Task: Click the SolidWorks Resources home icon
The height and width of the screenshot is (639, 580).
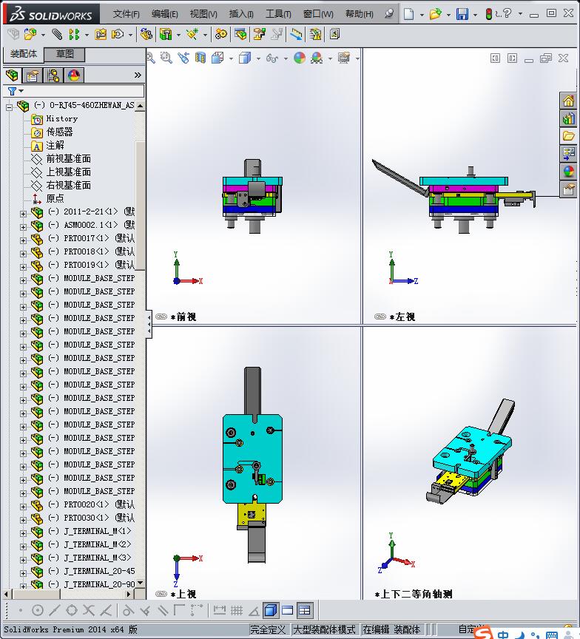Action: (569, 101)
